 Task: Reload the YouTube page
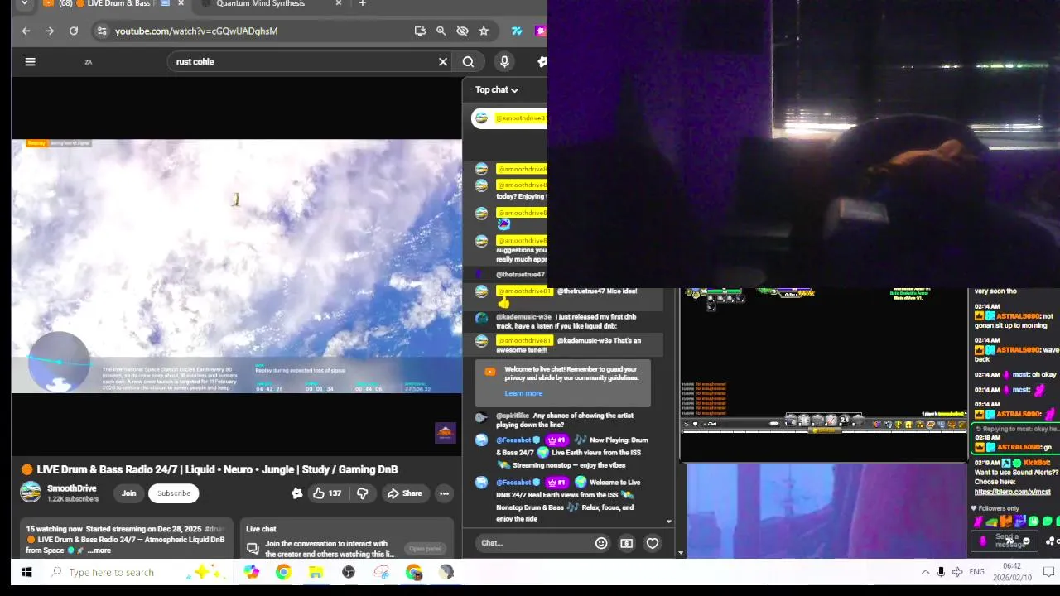pyautogui.click(x=74, y=31)
